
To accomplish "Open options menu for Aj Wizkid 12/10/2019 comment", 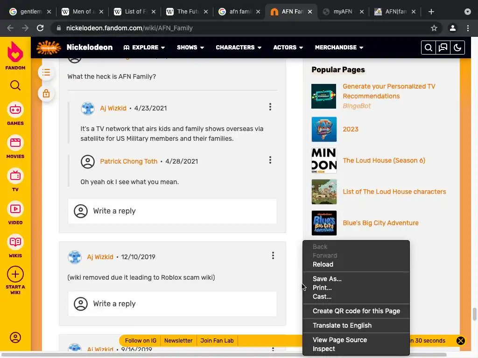I will [x=273, y=256].
